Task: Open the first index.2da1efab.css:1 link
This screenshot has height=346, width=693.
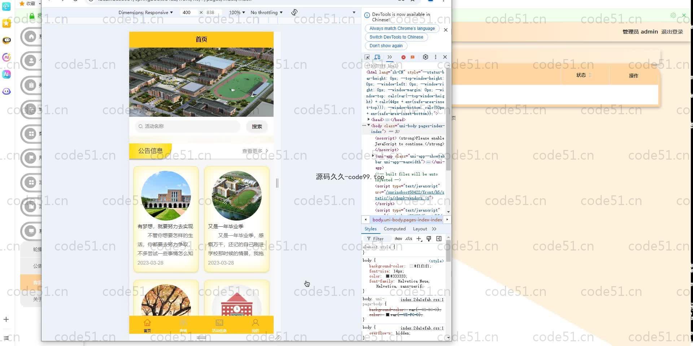Action: tap(422, 300)
